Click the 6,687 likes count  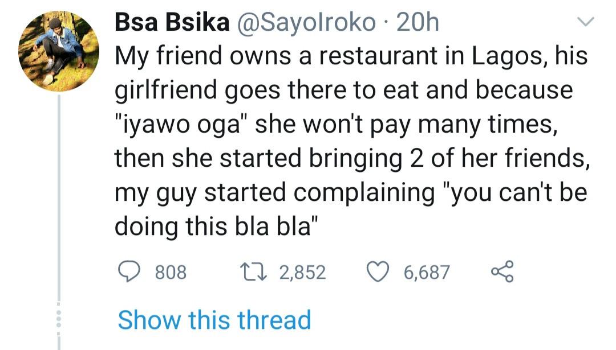point(427,273)
